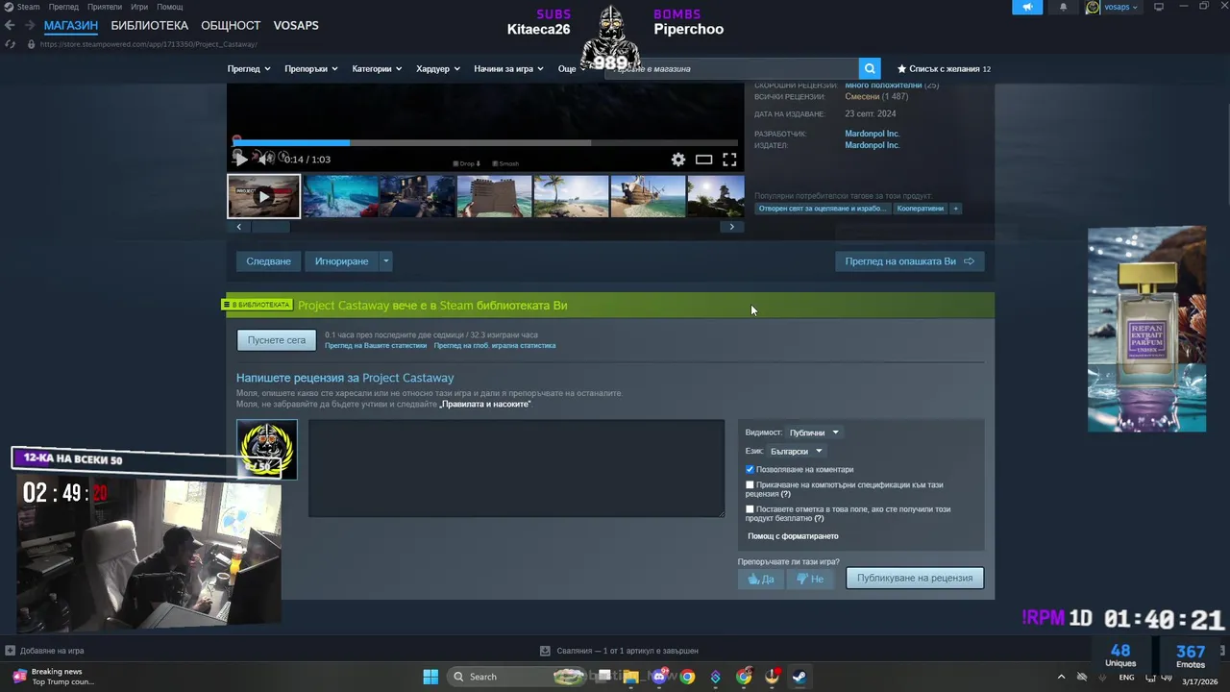Expand the Начини за игра menu
Screen dimensions: 1230x692
coord(508,68)
